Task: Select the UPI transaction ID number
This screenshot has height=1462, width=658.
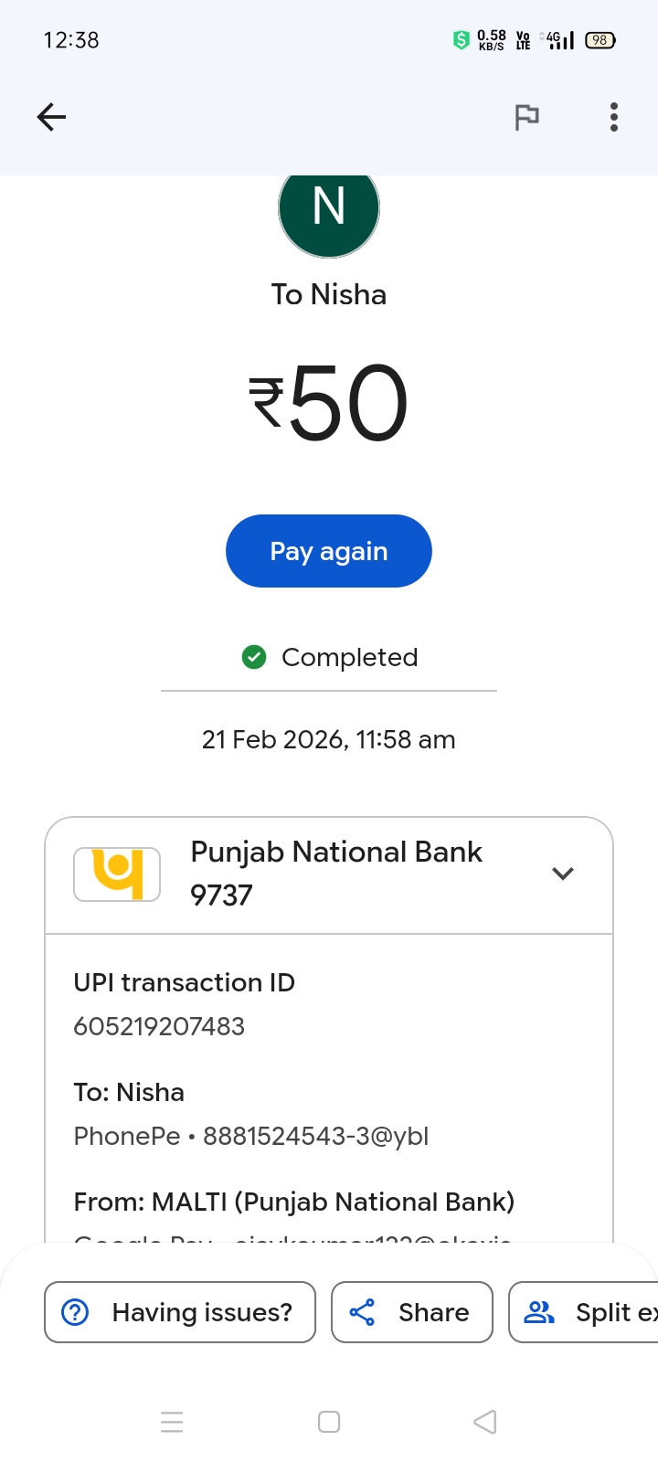Action: tap(159, 1026)
